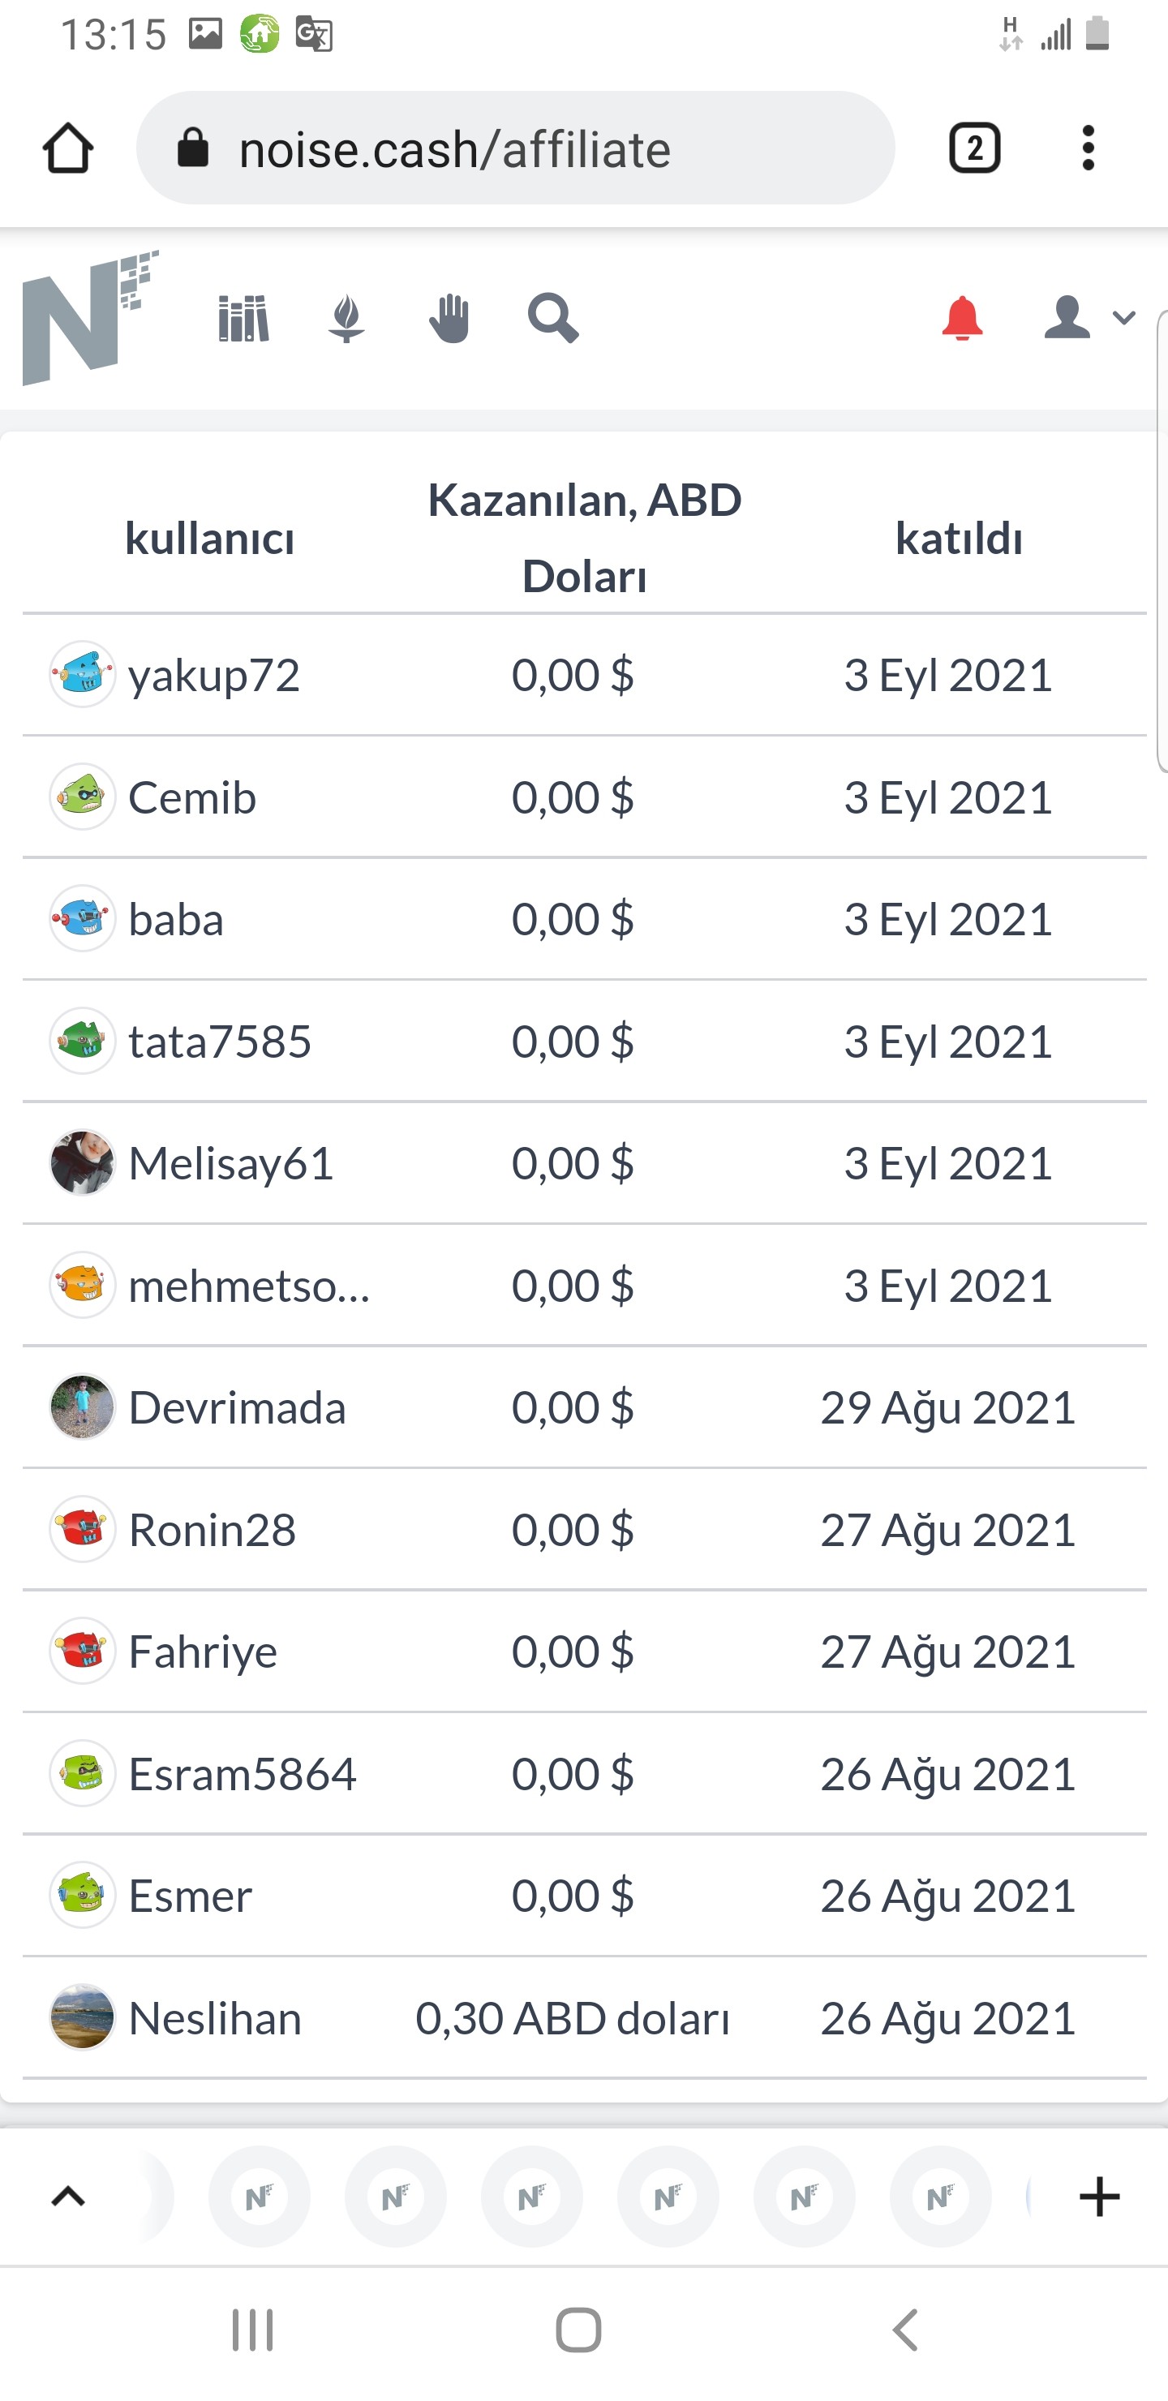
Task: Open the noise.cash N logo home
Action: (x=90, y=317)
